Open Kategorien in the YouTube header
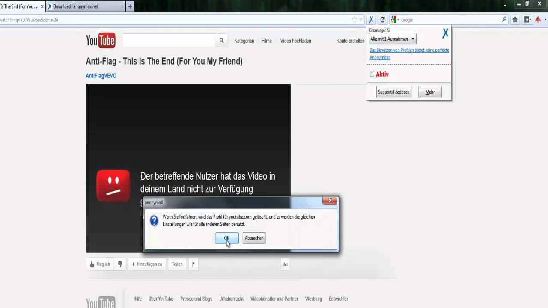 pos(244,41)
